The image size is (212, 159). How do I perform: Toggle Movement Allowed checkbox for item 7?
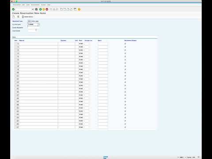[x=125, y=63]
